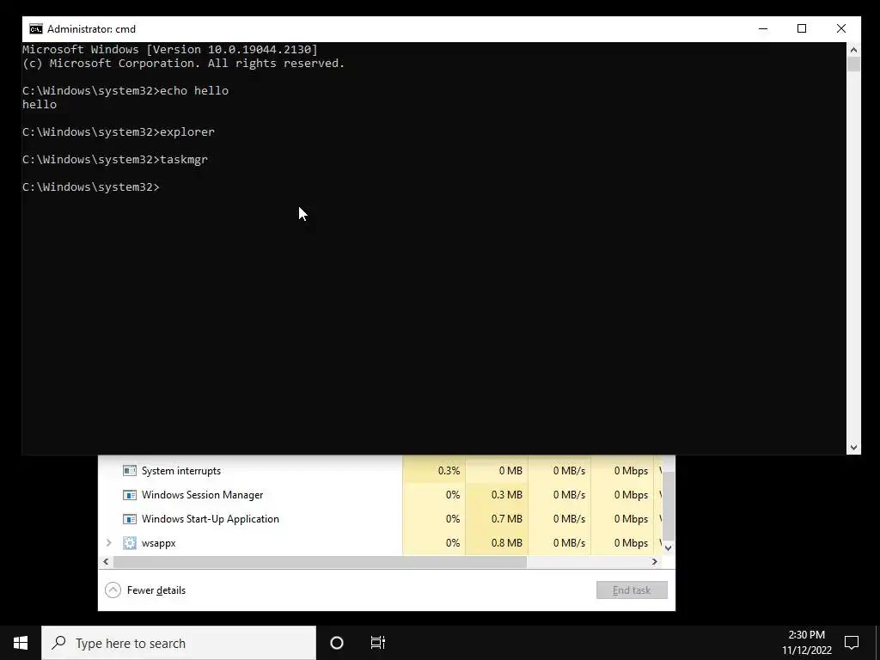The width and height of the screenshot is (880, 660).
Task: Maximize the Administrator: cmd window
Action: click(802, 28)
